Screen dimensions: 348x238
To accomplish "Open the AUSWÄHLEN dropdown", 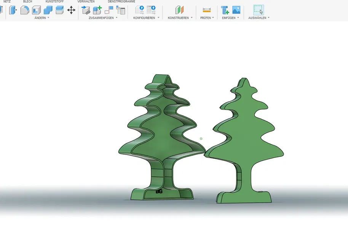I will pos(259,18).
